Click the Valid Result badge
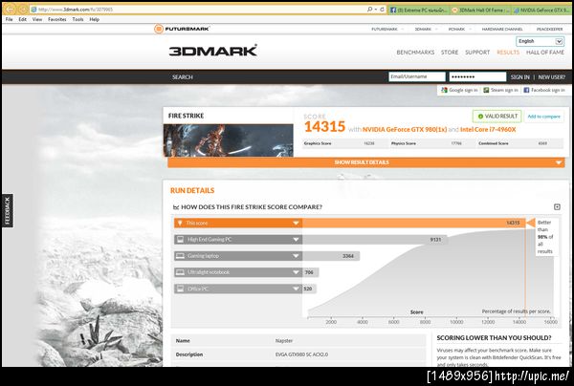Image resolution: width=574 pixels, height=386 pixels. pos(497,117)
